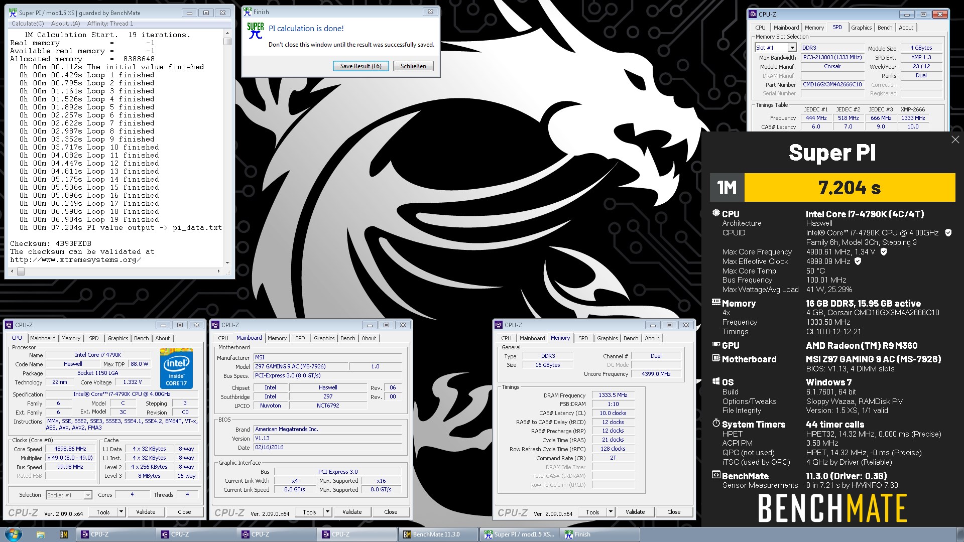Click DRAM Frequency 1333.5 MHz field
This screenshot has width=964, height=542.
[613, 395]
